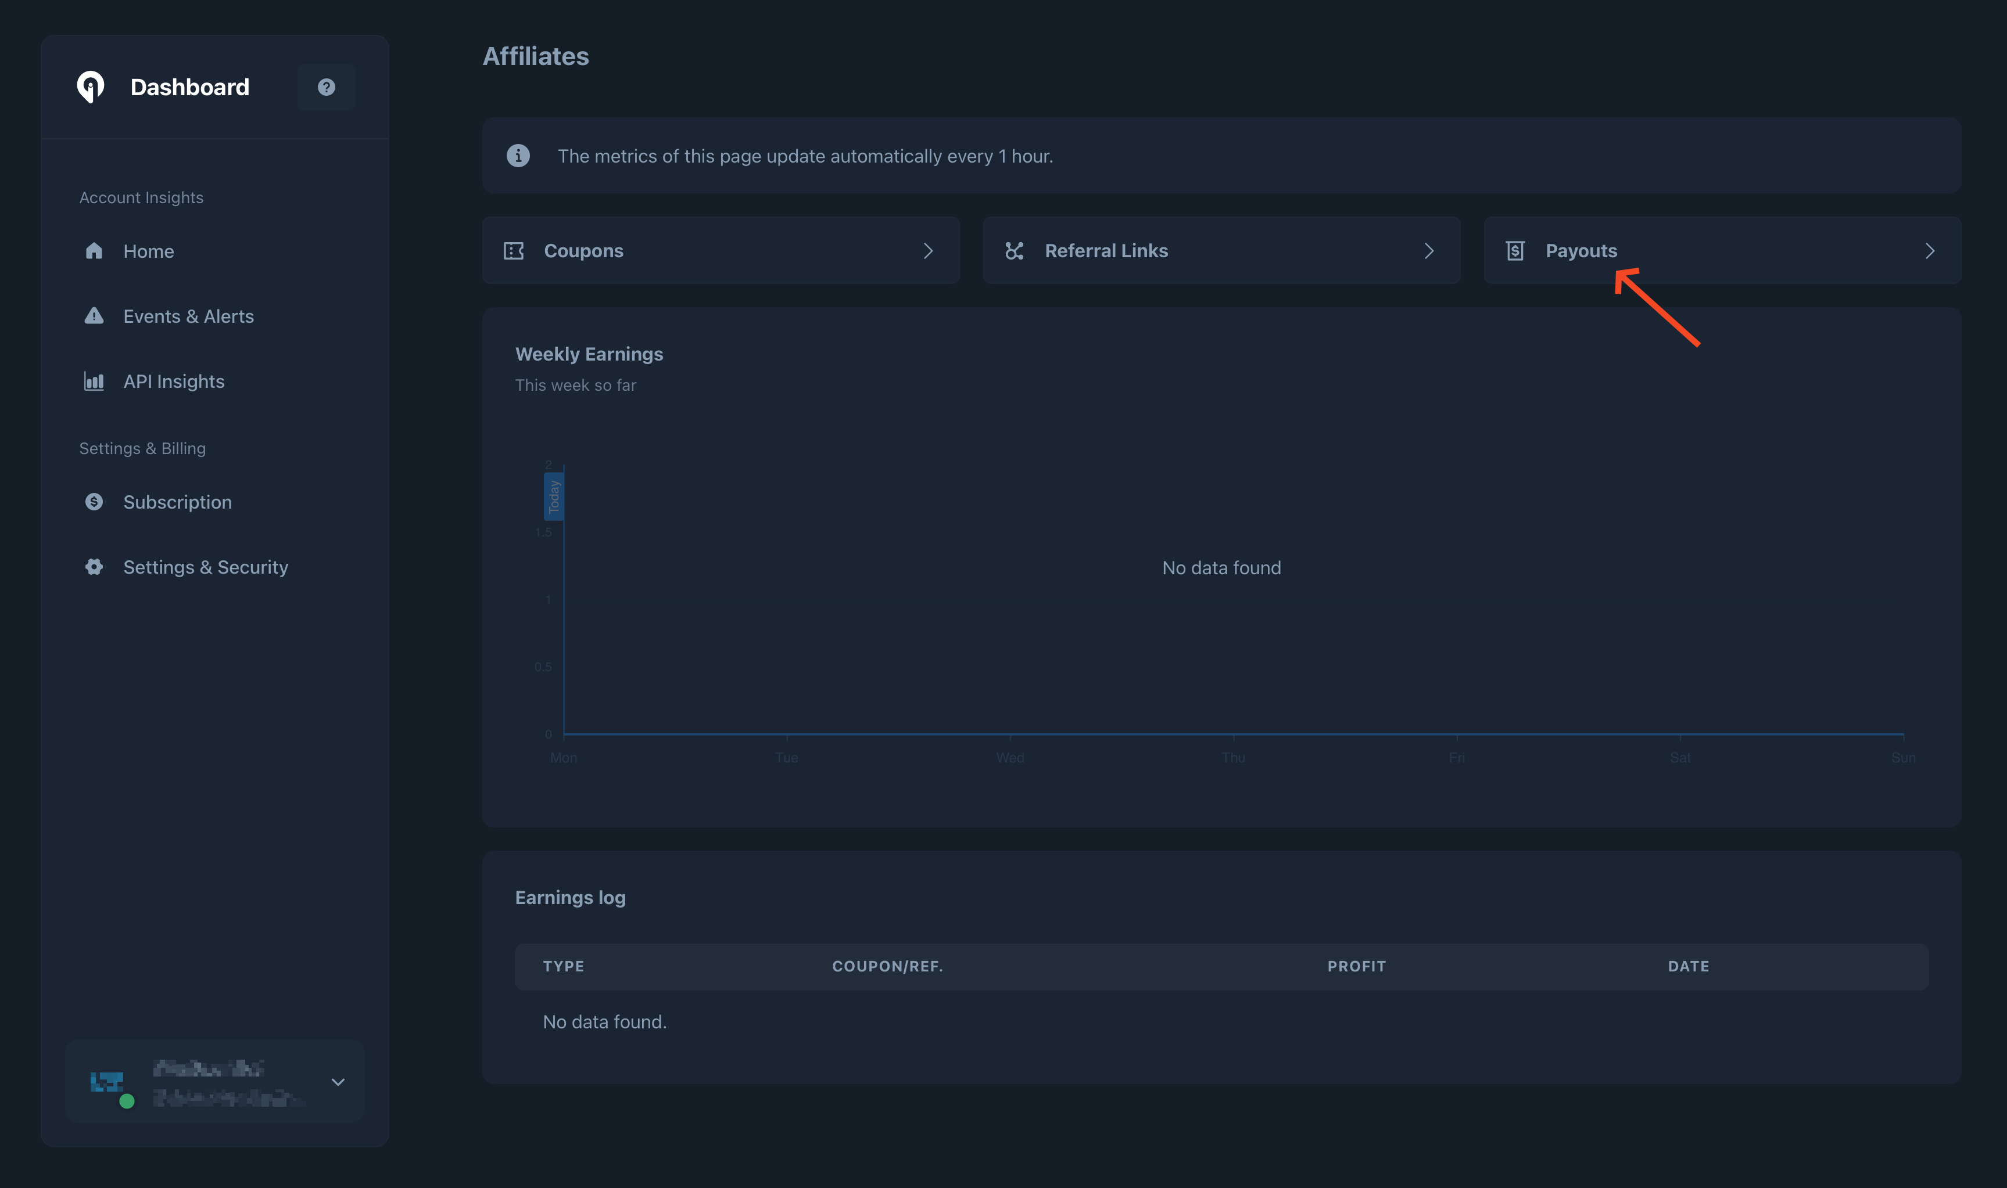The image size is (2007, 1188).
Task: Open the Subscription page link
Action: tap(177, 502)
